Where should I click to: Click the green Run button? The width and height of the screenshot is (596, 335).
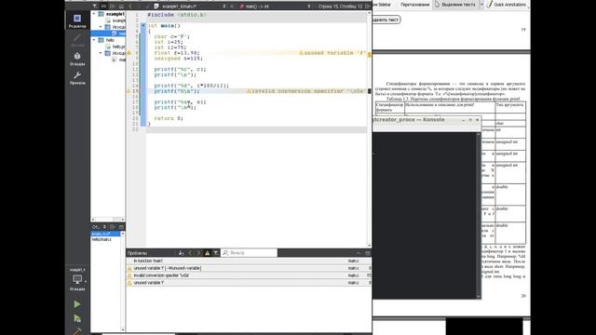(x=77, y=304)
